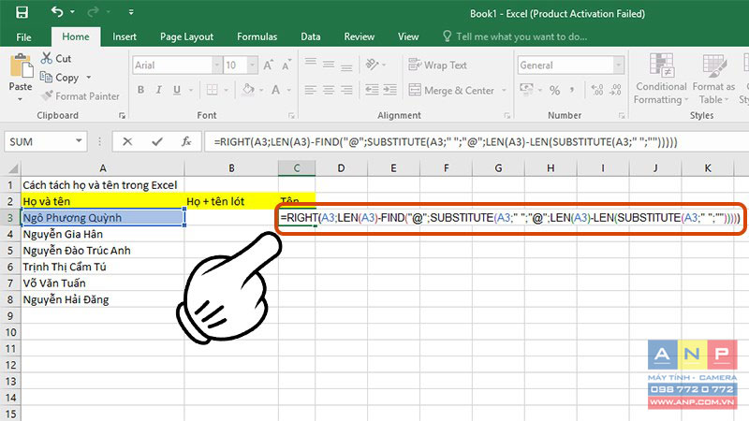
Task: Switch to the Review tab
Action: [360, 36]
